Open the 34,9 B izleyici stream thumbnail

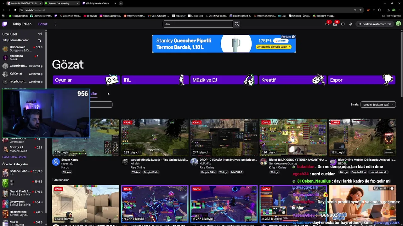click(86, 204)
